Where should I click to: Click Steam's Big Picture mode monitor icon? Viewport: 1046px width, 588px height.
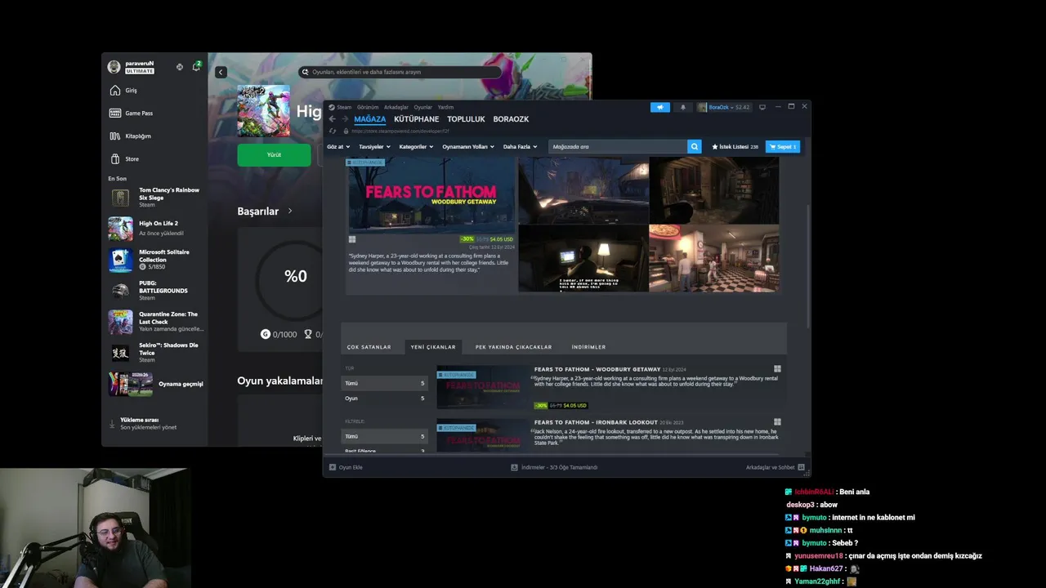762,107
